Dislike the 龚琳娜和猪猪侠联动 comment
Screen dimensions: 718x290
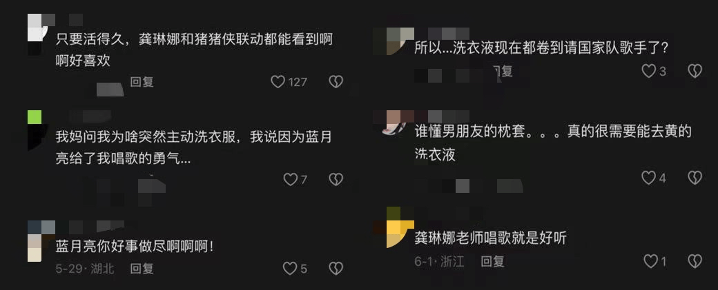pos(336,82)
